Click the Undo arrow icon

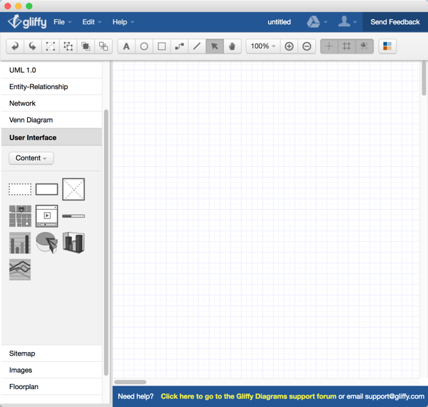click(x=15, y=46)
